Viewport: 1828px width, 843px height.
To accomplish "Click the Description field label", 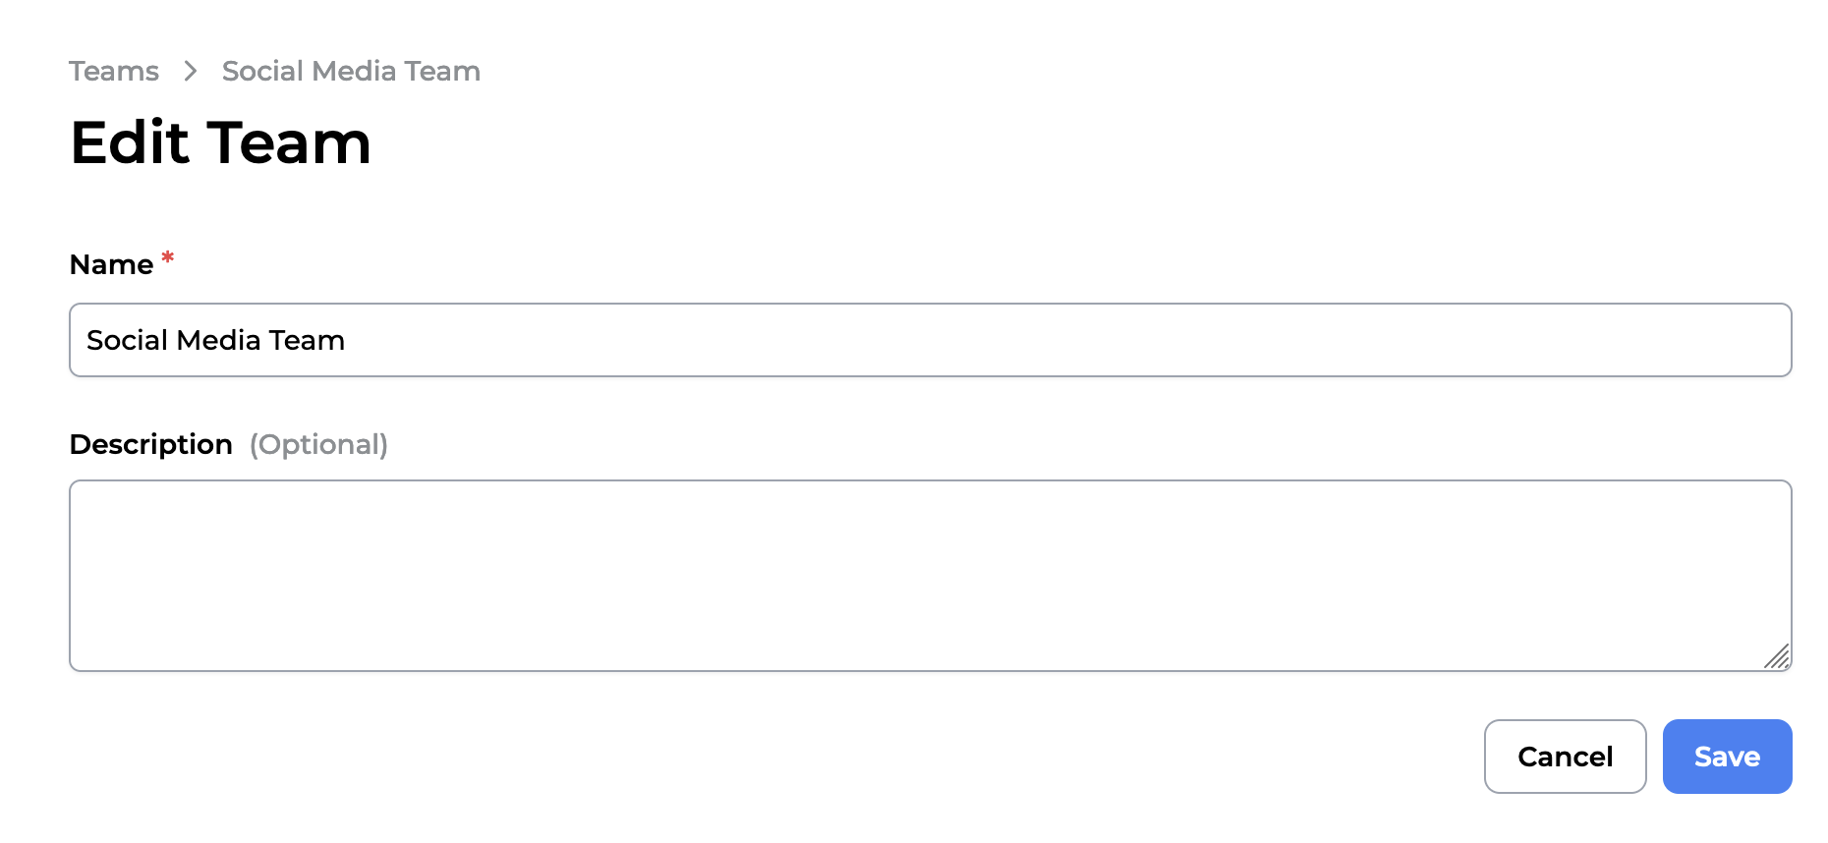I will [151, 444].
